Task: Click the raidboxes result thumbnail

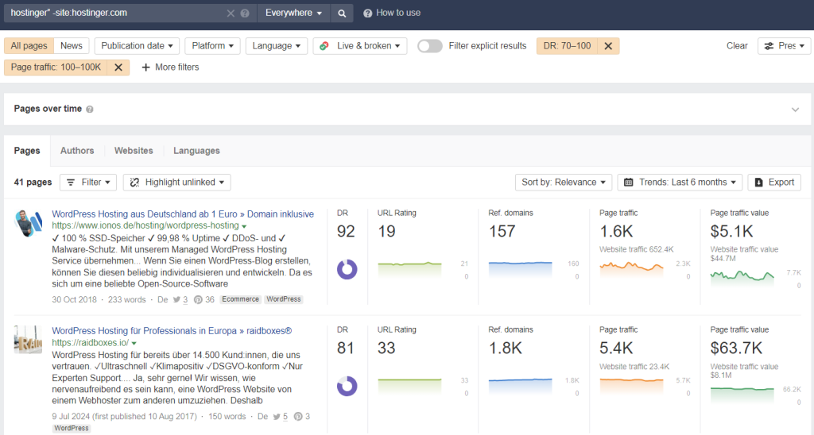Action: 28,340
